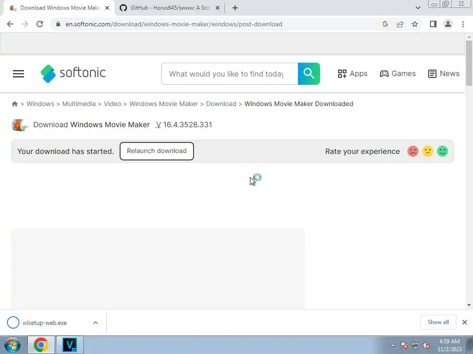Click the wlsetup-web.exe download item
The height and width of the screenshot is (354, 473).
(45, 323)
